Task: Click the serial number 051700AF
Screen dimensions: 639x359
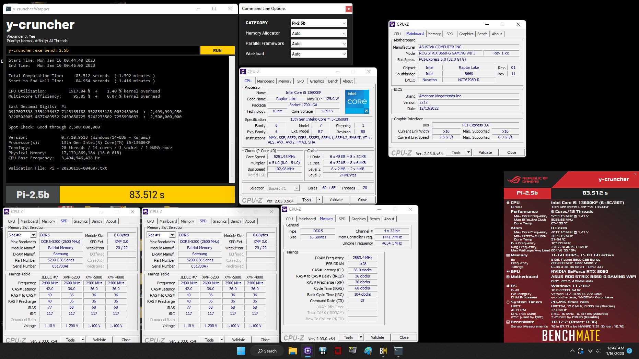Action: click(x=61, y=266)
